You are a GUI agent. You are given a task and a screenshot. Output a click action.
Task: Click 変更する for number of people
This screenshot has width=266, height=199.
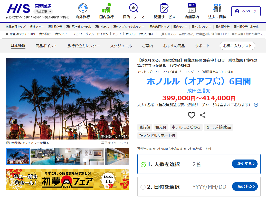coord(244,164)
